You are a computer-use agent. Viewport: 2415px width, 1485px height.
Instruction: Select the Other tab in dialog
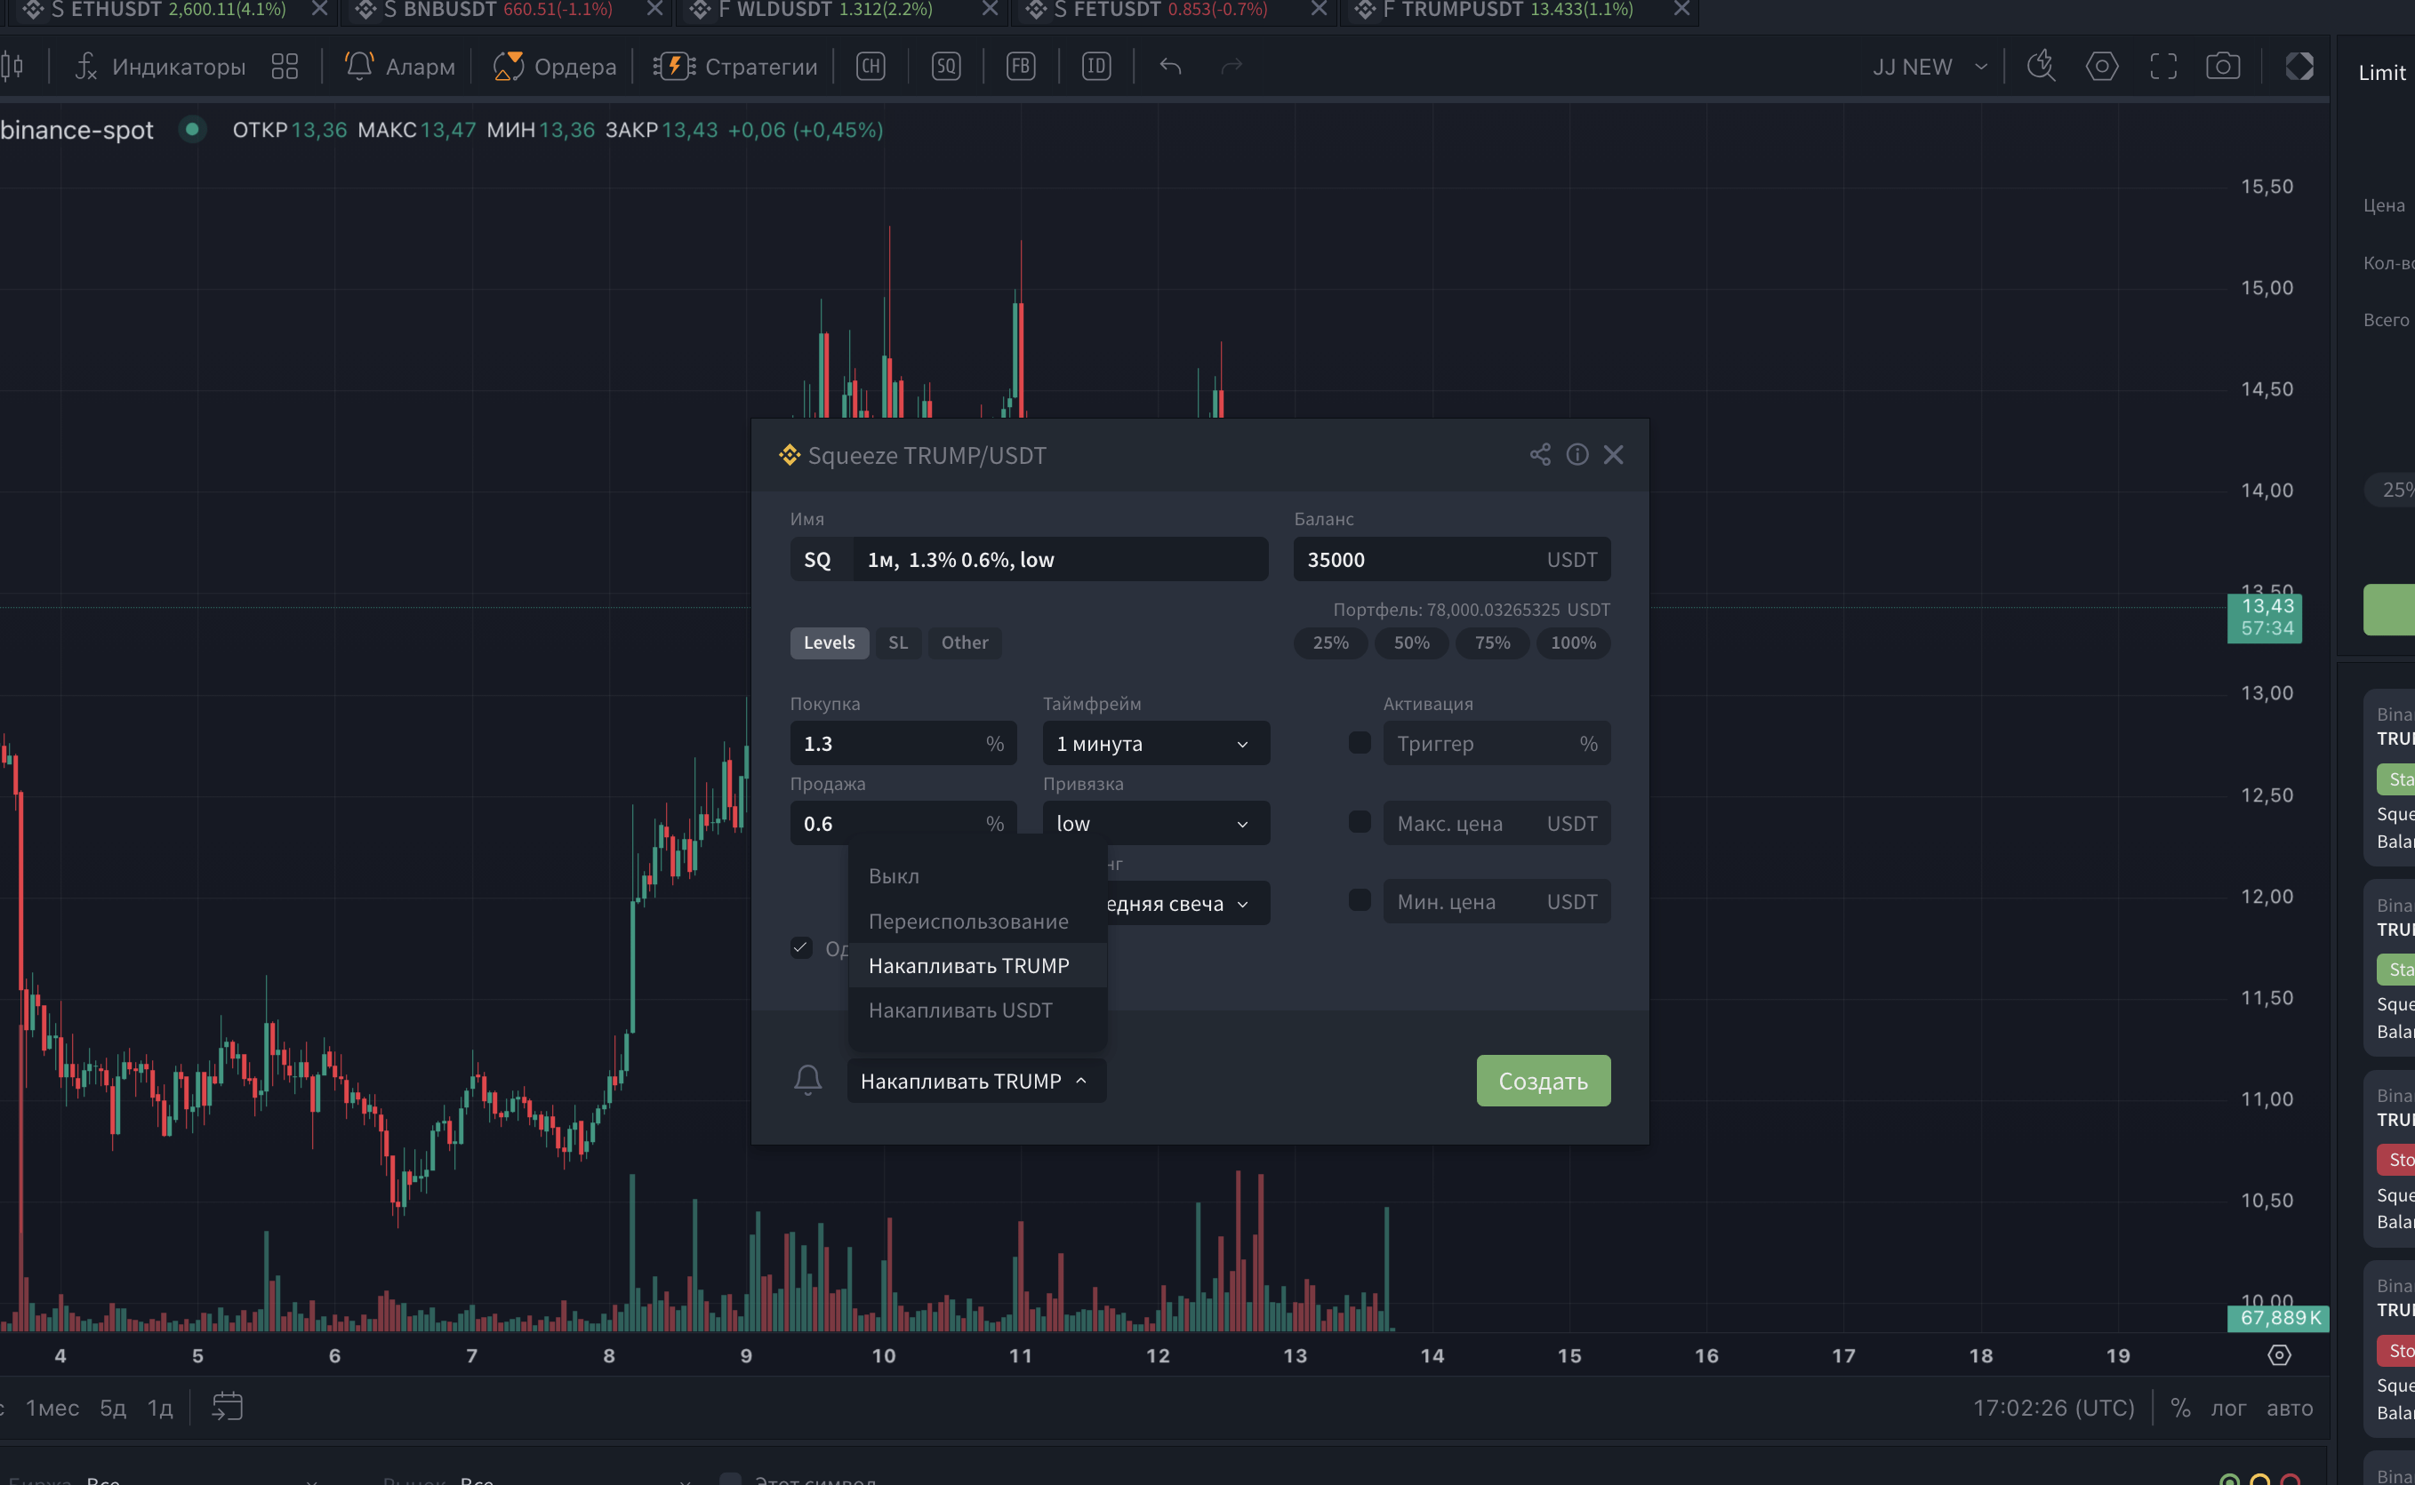965,643
